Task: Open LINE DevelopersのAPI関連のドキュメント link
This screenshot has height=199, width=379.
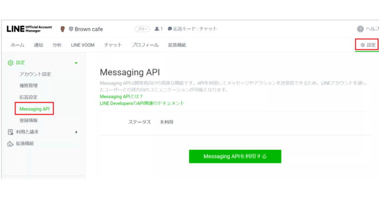Action: (142, 103)
